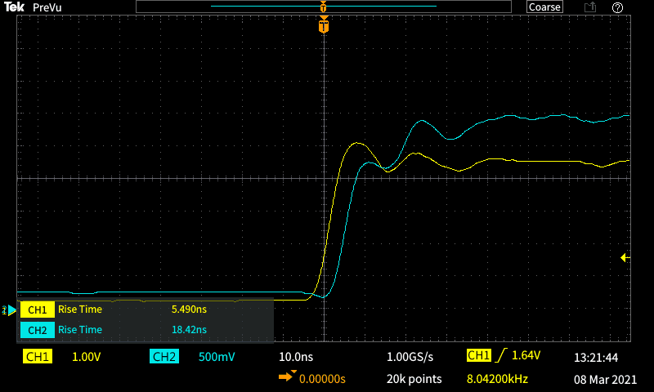Click the yellow trigger level arrow on right edge
Viewport: 654px width, 392px height.
(x=625, y=258)
